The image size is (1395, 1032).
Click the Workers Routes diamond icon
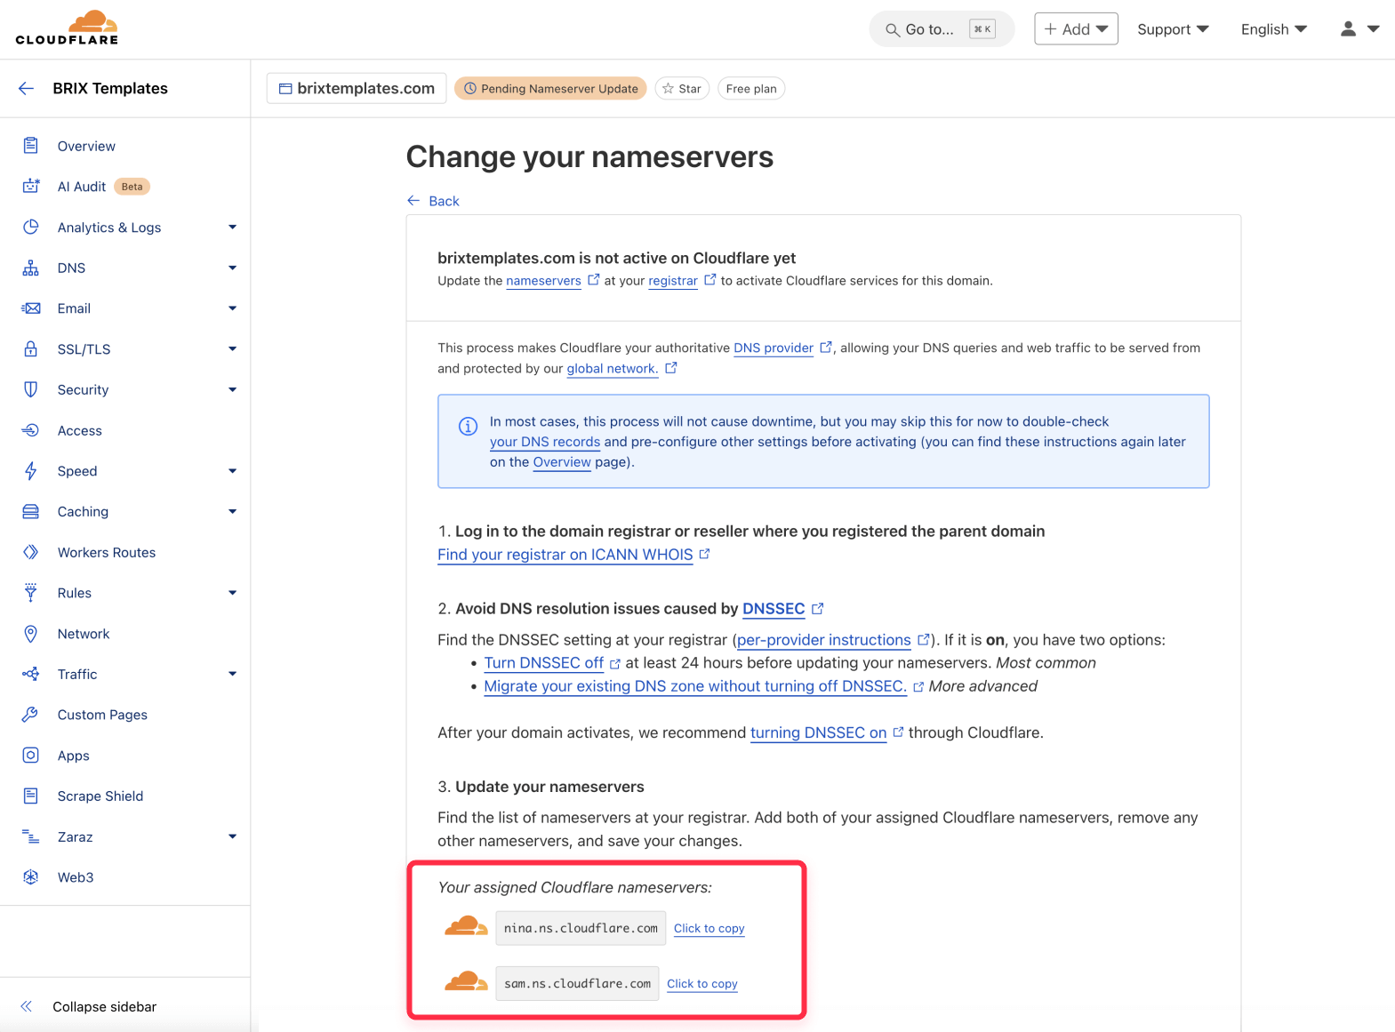click(x=31, y=552)
